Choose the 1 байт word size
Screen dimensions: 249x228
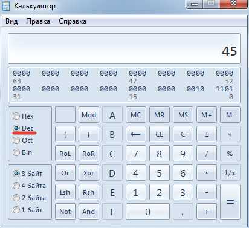tap(27, 210)
